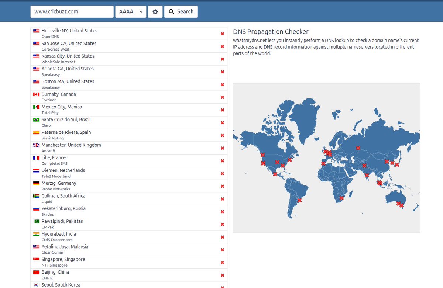This screenshot has height=288, width=443.
Task: Click the map marker on Spain
Action: point(323,163)
